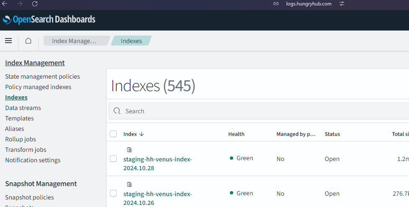Check the staging-hh-venus-index-2024.10.26 row checkbox

click(113, 193)
